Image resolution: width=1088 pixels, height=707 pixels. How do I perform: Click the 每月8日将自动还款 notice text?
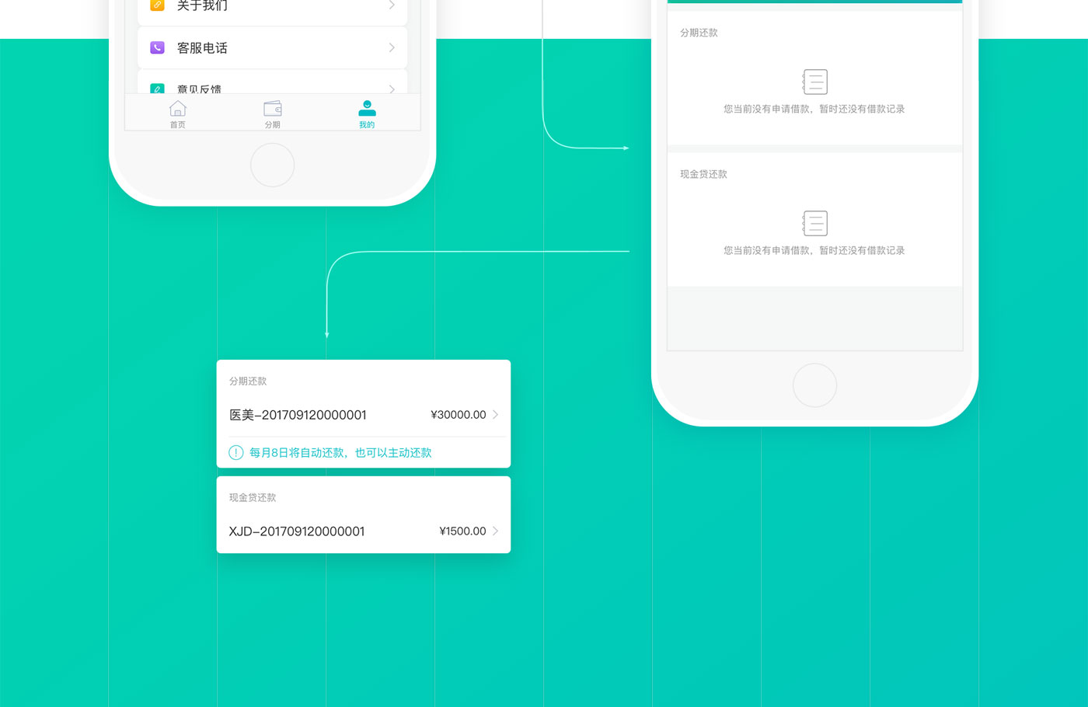pyautogui.click(x=340, y=453)
